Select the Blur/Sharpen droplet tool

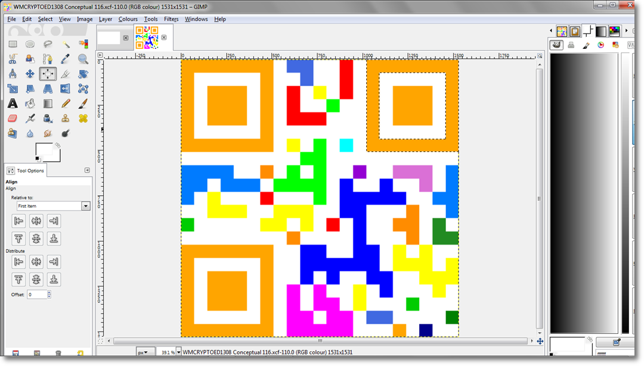(x=30, y=133)
